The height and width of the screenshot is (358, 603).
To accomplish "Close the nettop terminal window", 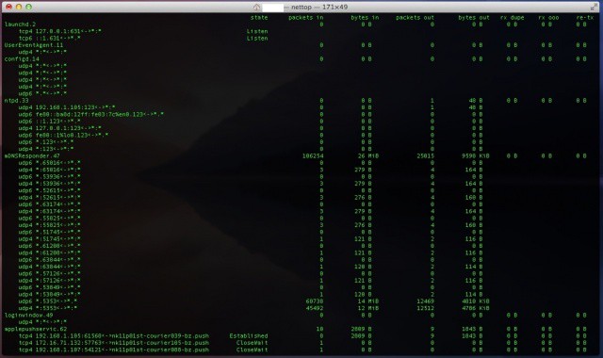I will (x=8, y=7).
